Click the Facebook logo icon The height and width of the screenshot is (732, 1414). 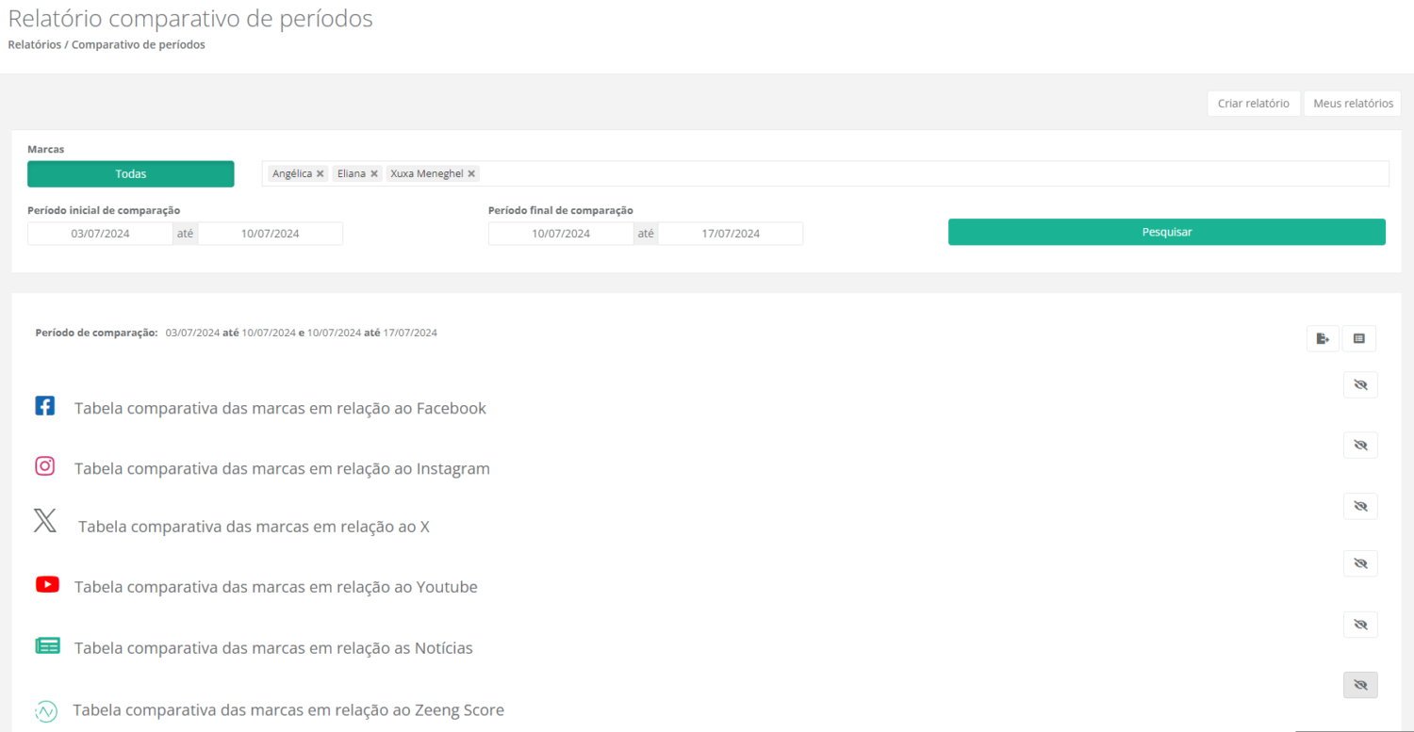point(44,406)
